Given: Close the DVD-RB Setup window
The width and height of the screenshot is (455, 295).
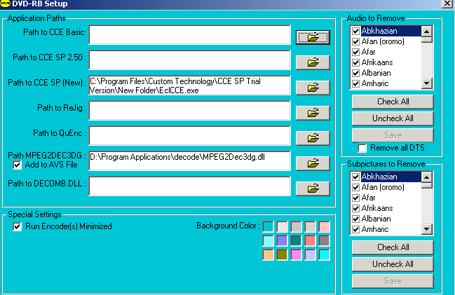Looking at the screenshot, I should (x=447, y=4).
